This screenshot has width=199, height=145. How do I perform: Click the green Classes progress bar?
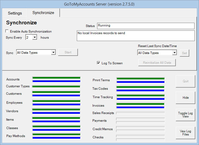click(x=56, y=126)
